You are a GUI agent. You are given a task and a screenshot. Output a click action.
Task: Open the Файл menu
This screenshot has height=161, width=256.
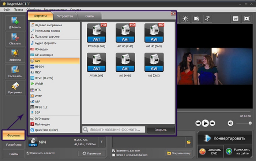coord(7,10)
